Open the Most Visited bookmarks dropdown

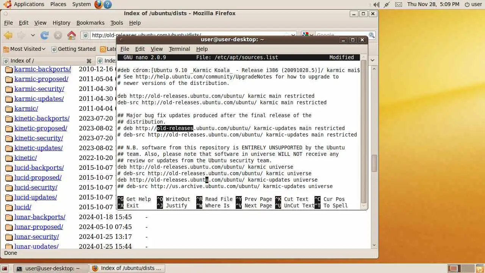click(x=25, y=49)
